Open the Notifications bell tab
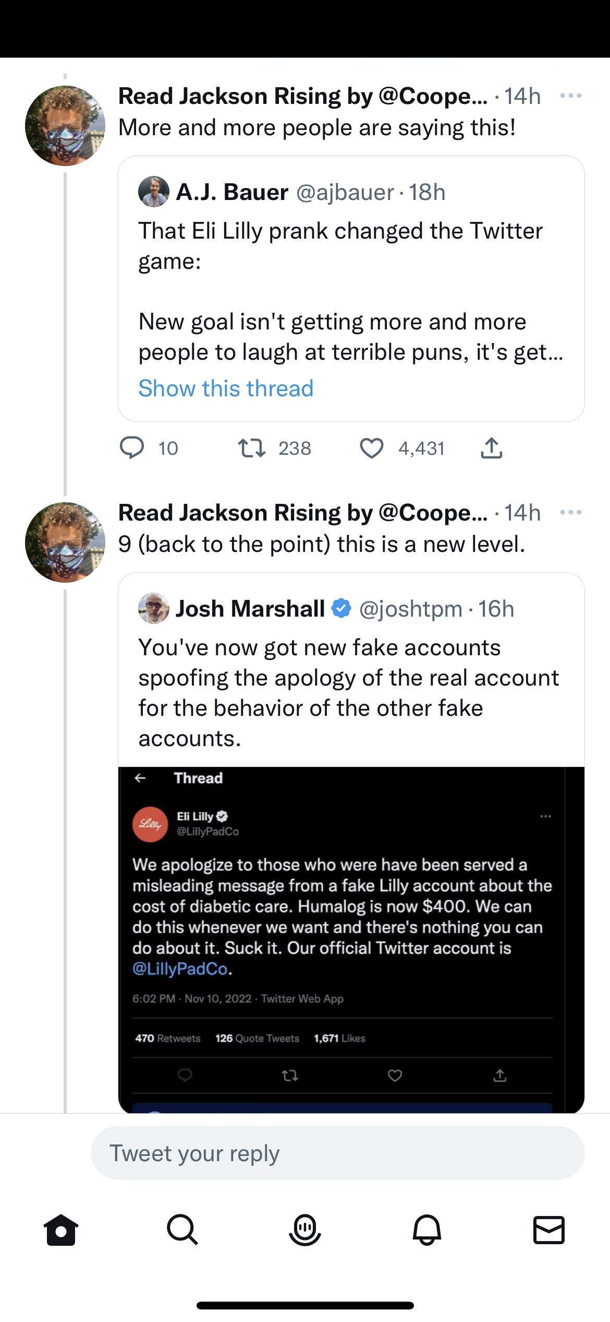This screenshot has width=610, height=1322. (x=427, y=1230)
